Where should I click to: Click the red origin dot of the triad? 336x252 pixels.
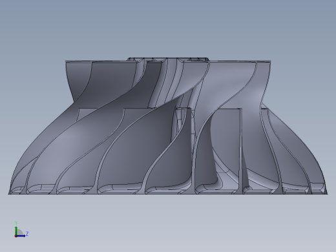16,236
